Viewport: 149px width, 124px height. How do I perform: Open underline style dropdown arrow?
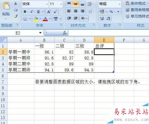coord(43,12)
